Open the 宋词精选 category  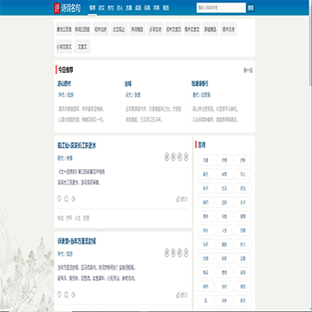pos(137,29)
